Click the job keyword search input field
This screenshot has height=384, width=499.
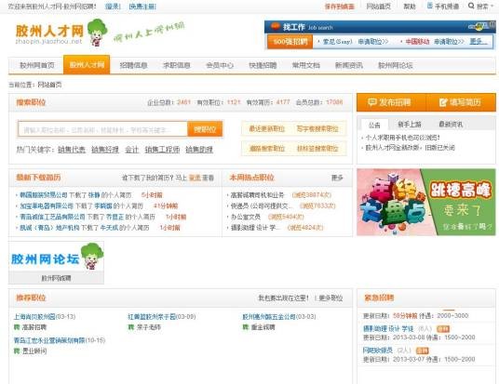point(102,129)
